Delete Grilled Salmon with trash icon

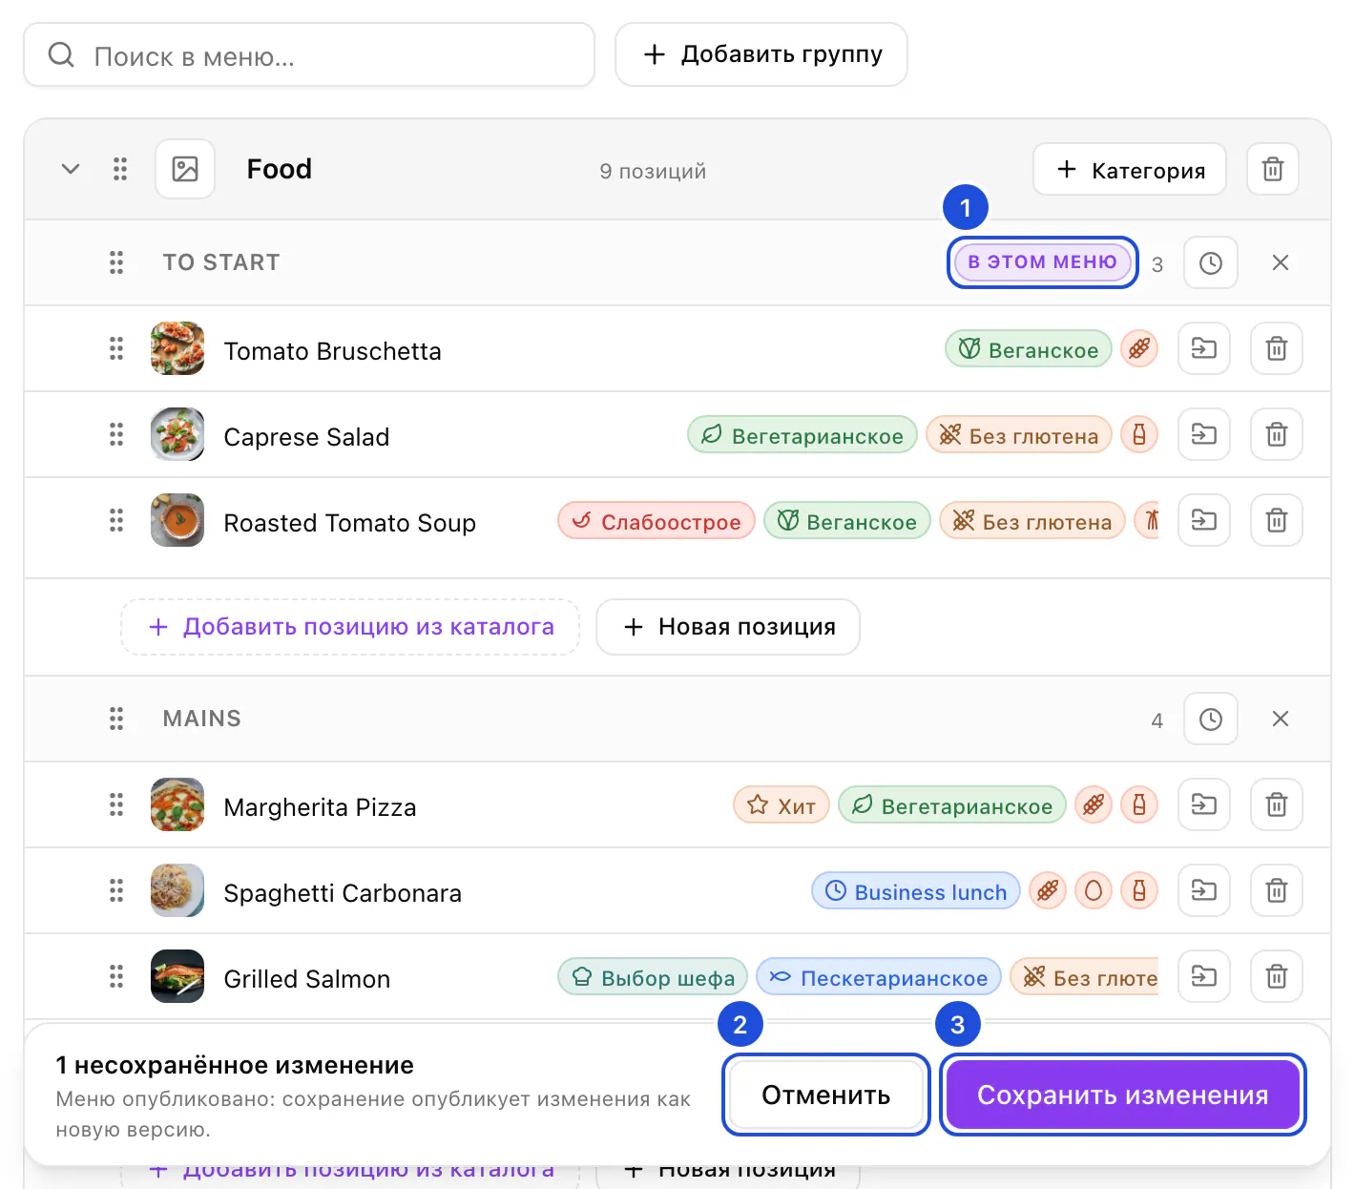tap(1277, 977)
